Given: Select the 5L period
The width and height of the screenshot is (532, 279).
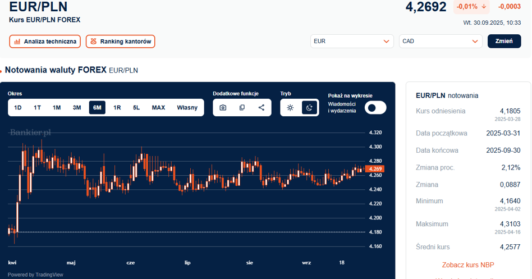Looking at the screenshot, I should (x=136, y=108).
